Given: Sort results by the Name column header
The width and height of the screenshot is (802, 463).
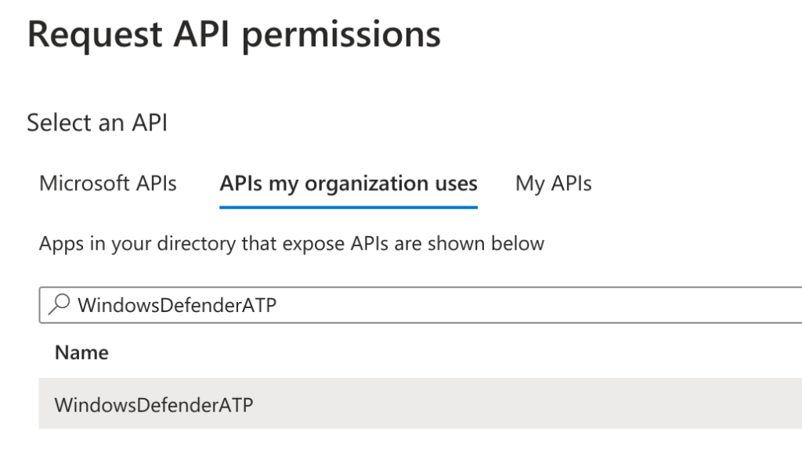Looking at the screenshot, I should 81,353.
